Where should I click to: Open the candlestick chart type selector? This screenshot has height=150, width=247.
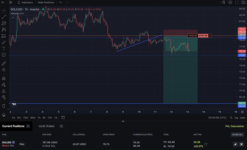tap(11, 2)
